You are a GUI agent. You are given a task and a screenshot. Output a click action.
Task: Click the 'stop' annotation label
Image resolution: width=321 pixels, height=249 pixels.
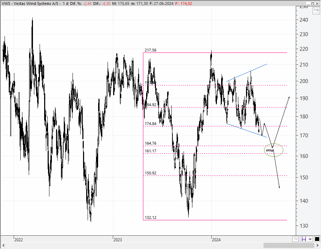pos(270,150)
